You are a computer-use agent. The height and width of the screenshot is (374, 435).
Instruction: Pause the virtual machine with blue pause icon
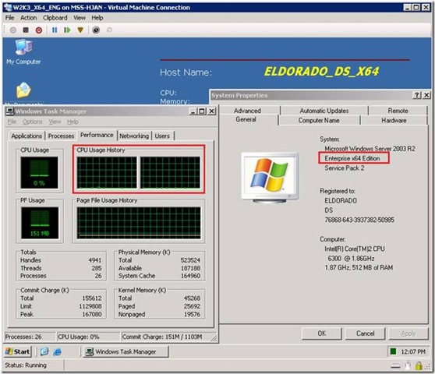[x=55, y=30]
